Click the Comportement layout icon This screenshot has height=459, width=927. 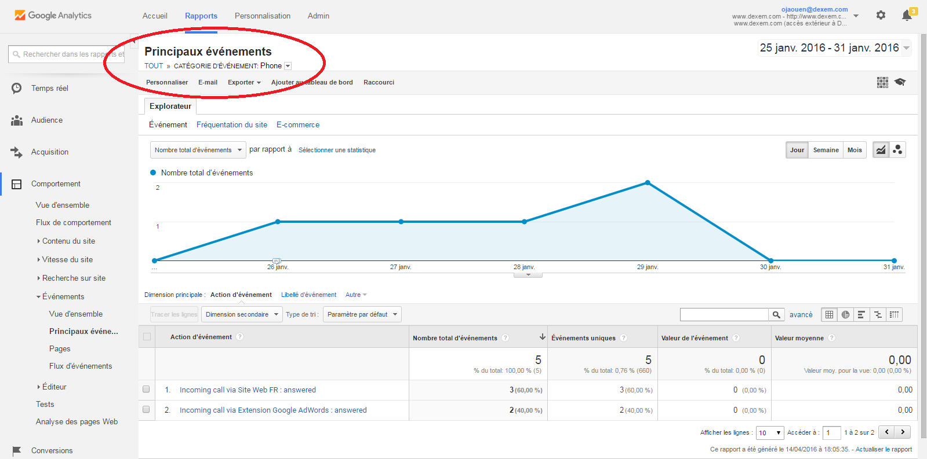click(17, 184)
